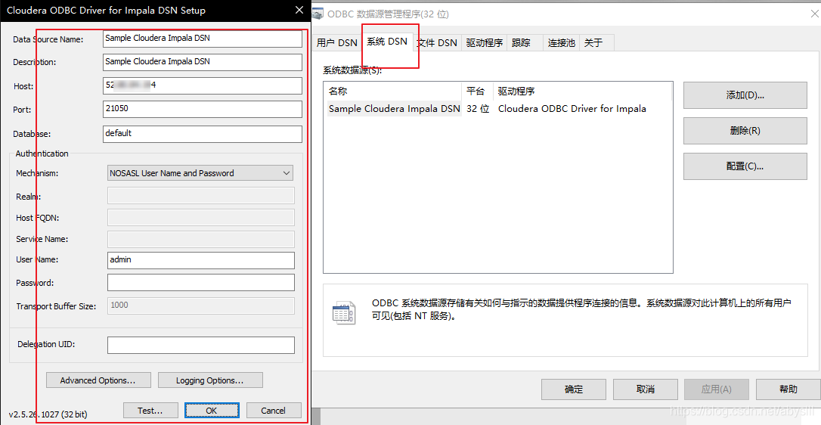Viewport: 821px width, 425px height.
Task: Click the ODBC administrator title bar icon
Action: 318,14
